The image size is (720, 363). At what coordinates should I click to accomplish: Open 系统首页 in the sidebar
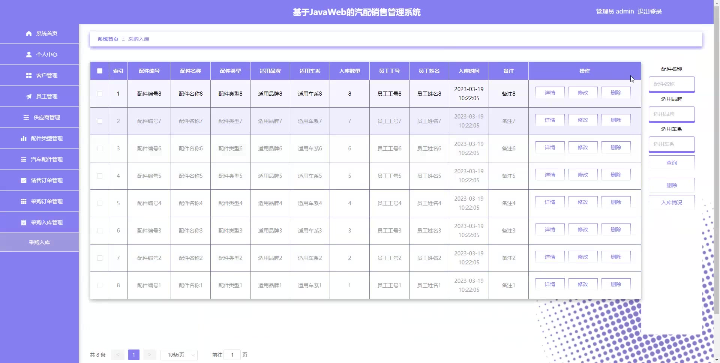[x=39, y=33]
